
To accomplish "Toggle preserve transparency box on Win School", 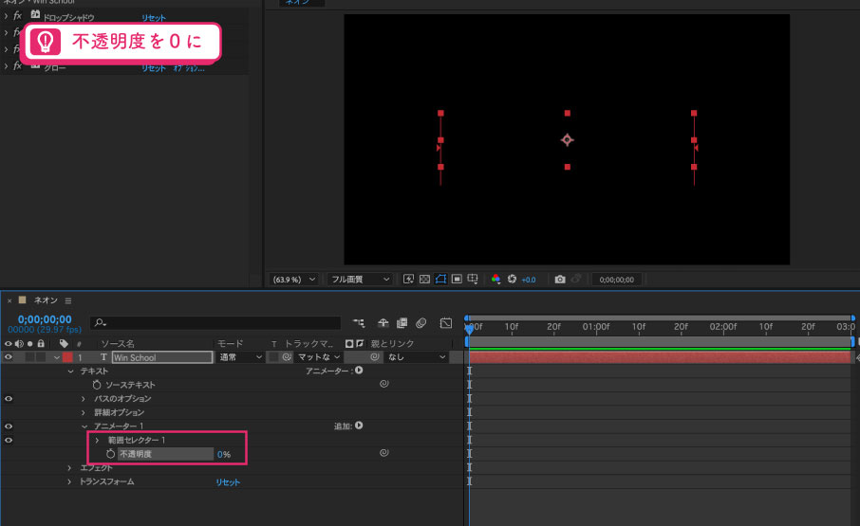I will [273, 357].
